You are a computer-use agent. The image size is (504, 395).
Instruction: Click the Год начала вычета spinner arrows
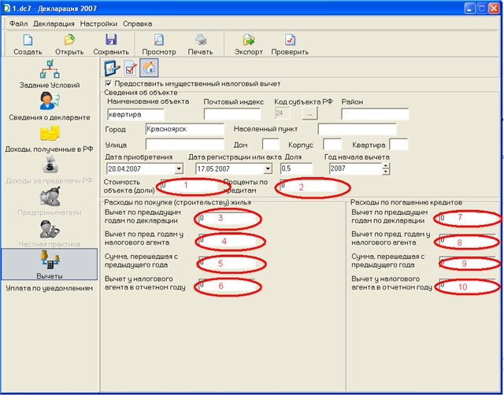pos(385,168)
